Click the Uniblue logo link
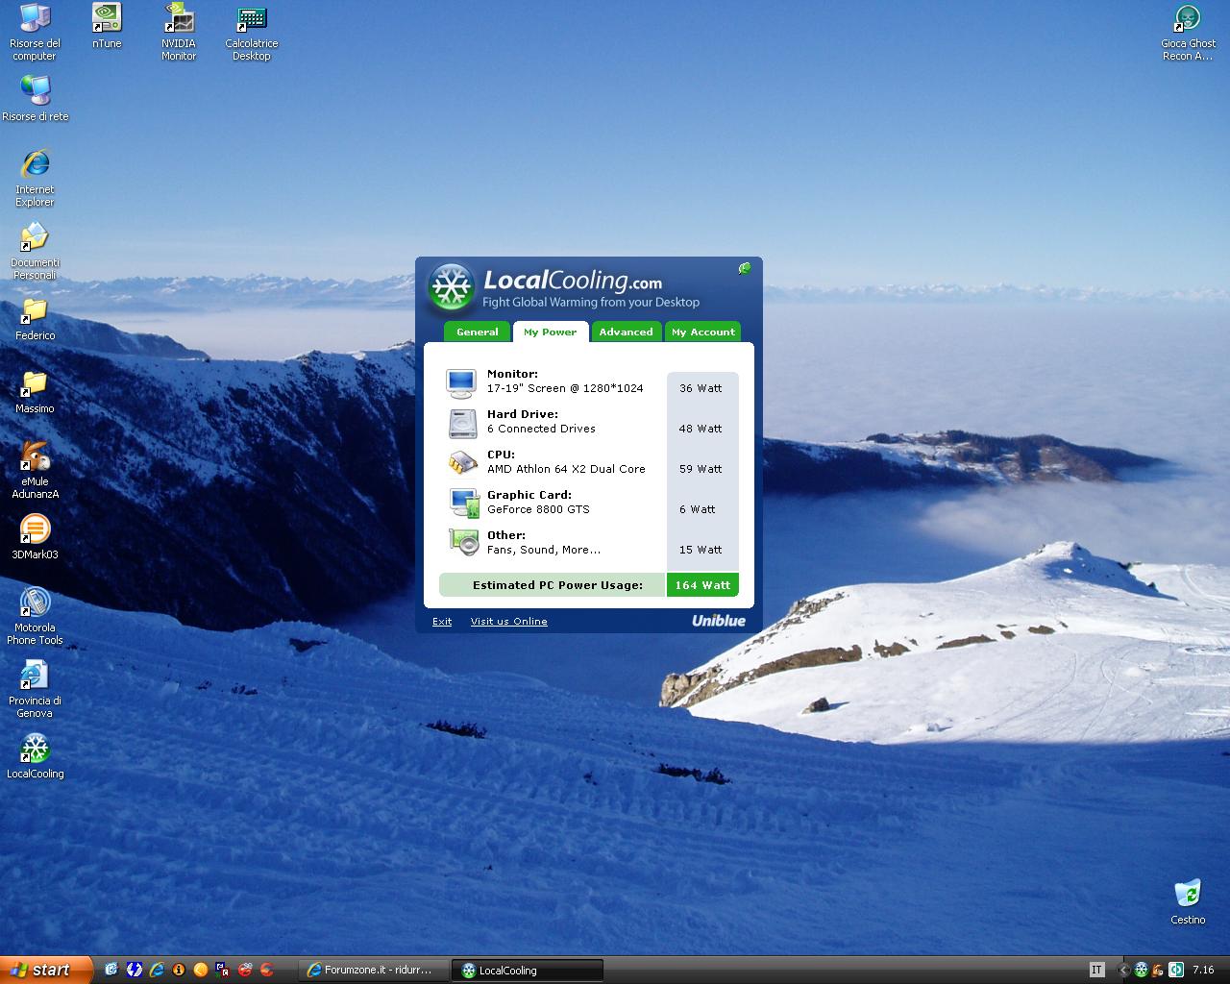The image size is (1230, 984). [x=719, y=621]
